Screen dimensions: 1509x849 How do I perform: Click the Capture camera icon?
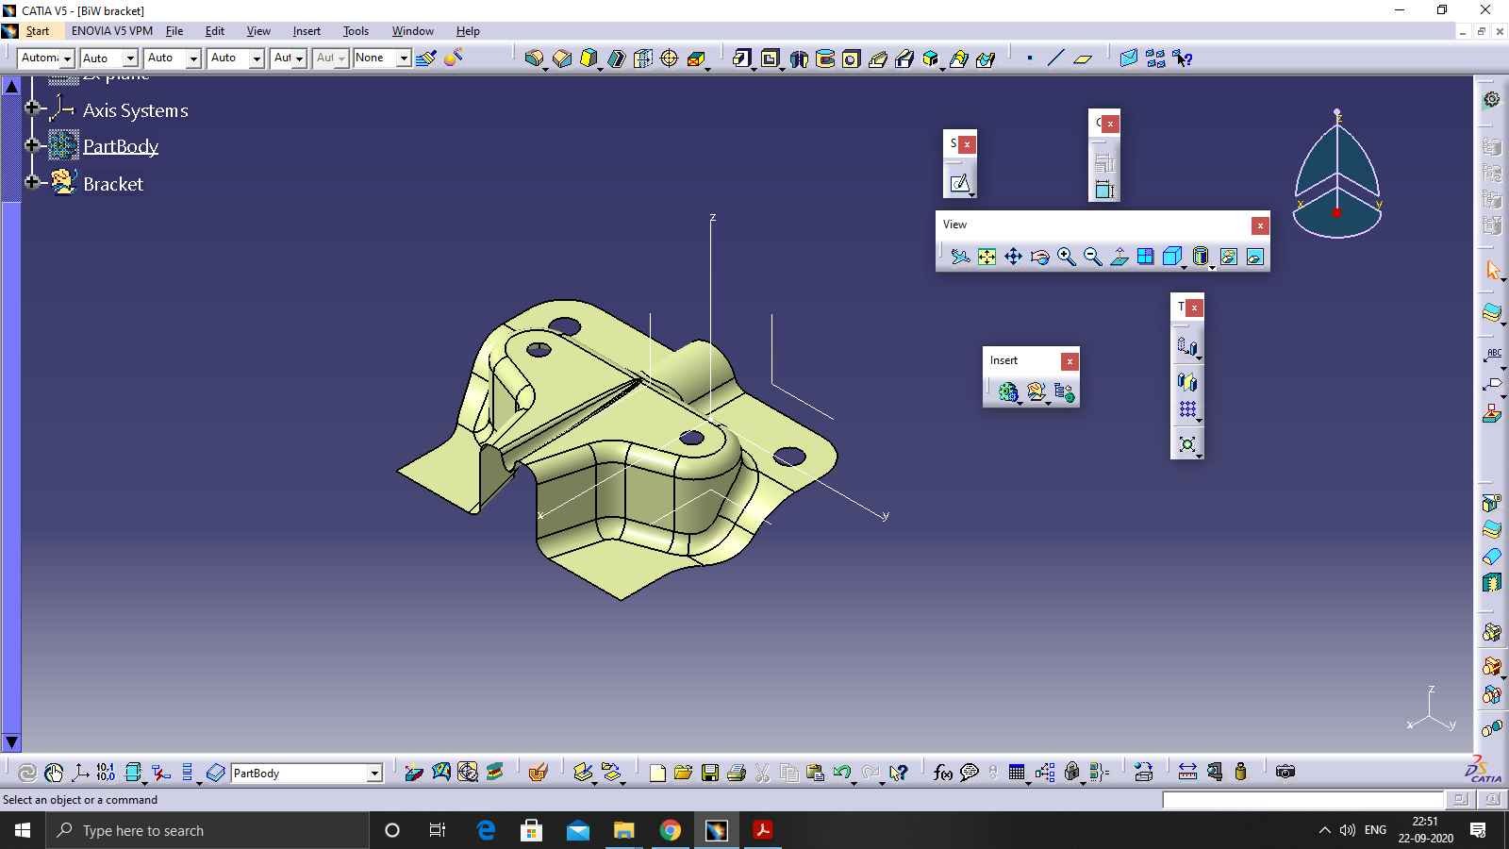(1285, 772)
